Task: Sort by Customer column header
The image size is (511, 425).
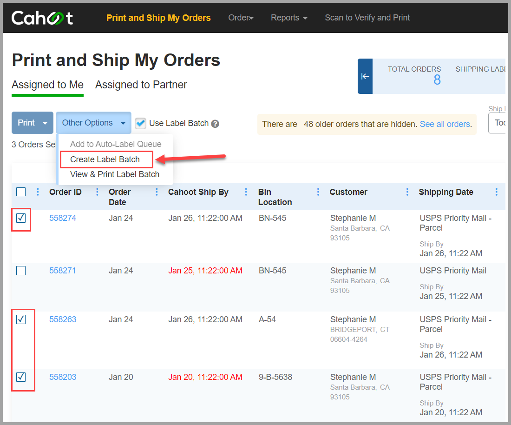Action: [348, 192]
